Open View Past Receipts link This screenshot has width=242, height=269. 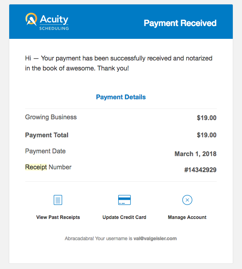[x=58, y=217]
